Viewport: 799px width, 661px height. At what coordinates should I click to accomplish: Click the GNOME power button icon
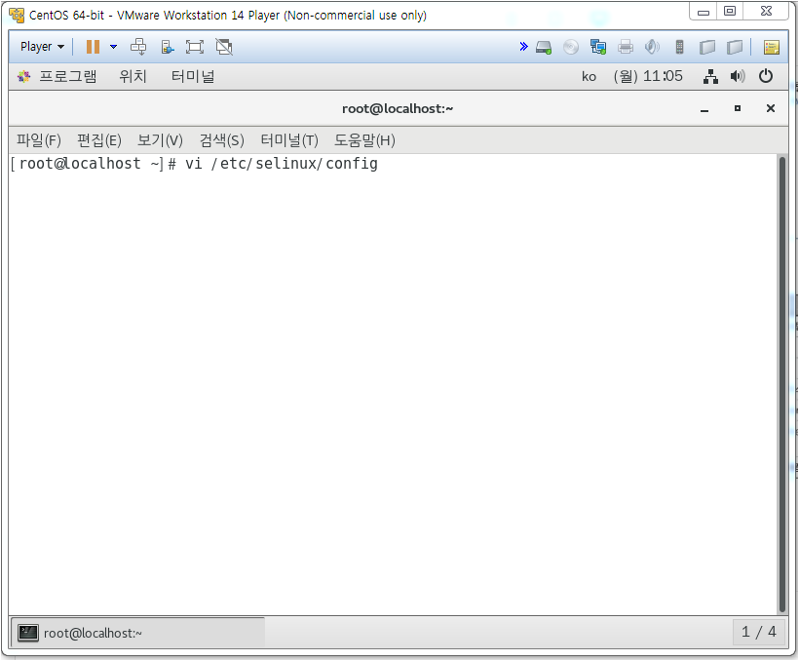[765, 76]
